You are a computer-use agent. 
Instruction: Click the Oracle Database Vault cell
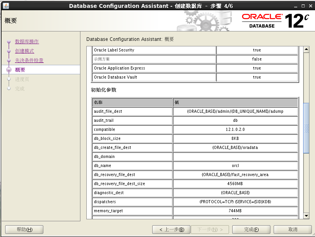[x=154, y=77]
